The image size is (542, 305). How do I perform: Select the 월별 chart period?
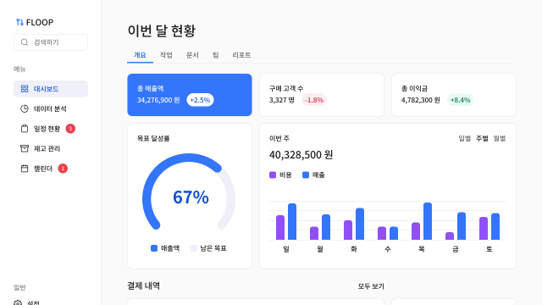click(x=500, y=138)
